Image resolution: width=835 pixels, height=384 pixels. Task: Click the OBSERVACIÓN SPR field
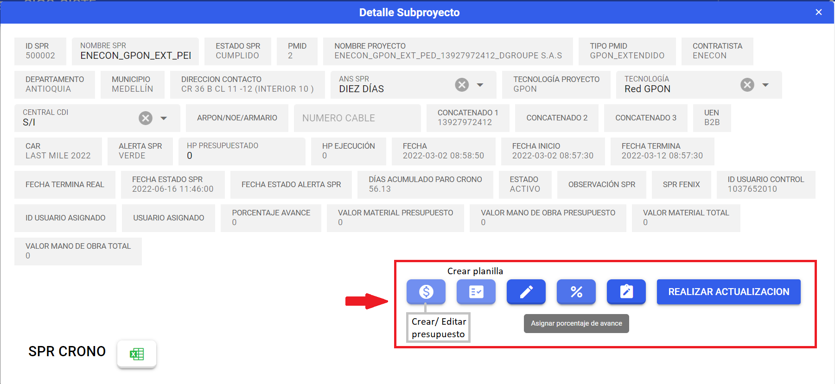click(x=601, y=184)
